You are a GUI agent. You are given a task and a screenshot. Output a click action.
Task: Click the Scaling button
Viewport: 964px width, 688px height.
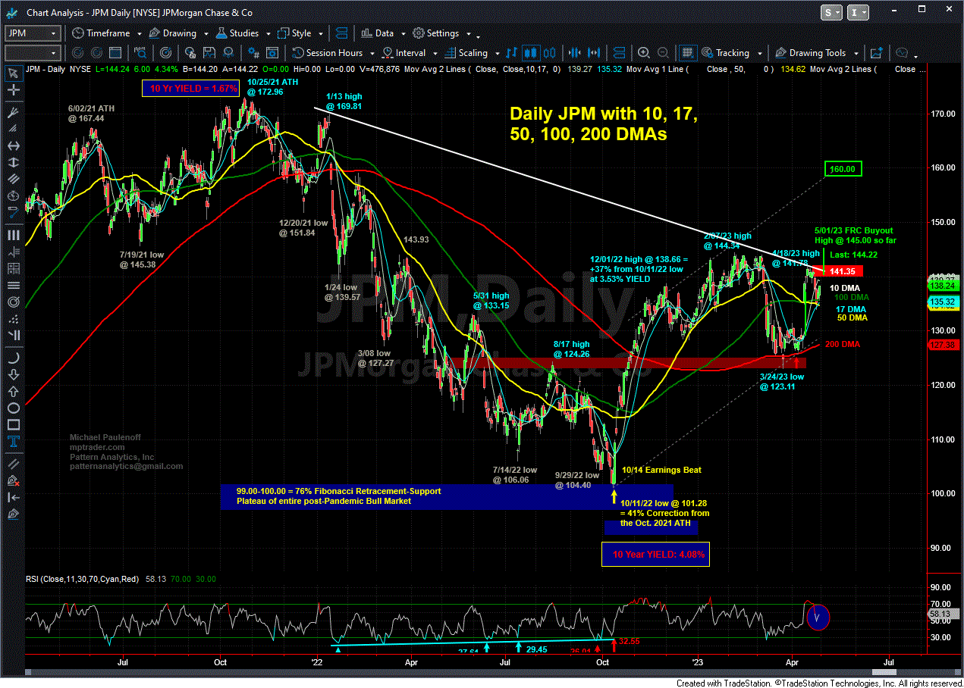click(x=465, y=53)
